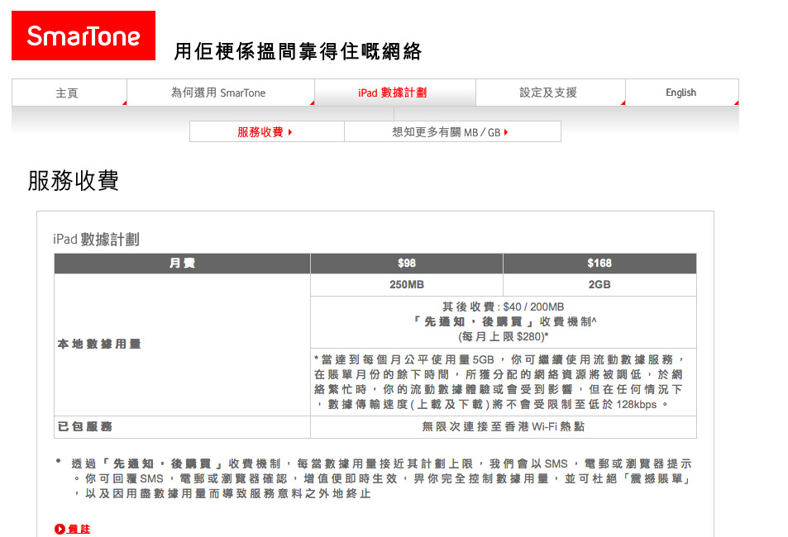The image size is (788, 537).
Task: Click the red arrow next to 服務收費 submenu
Action: coord(290,132)
